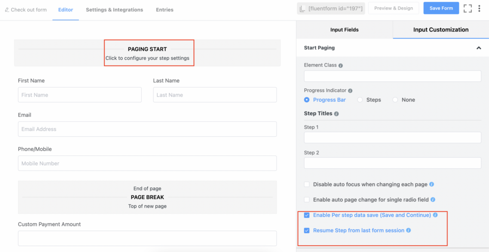This screenshot has height=252, width=489.
Task: Check Disable auto focus when changing each page
Action: point(307,184)
